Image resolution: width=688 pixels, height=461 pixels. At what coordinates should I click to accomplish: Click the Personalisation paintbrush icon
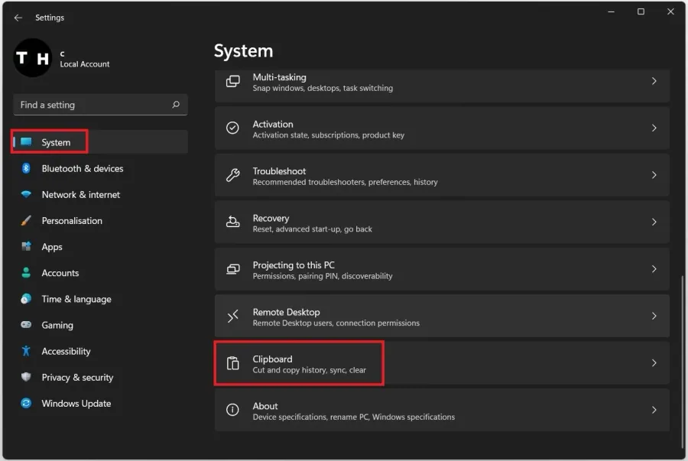26,220
